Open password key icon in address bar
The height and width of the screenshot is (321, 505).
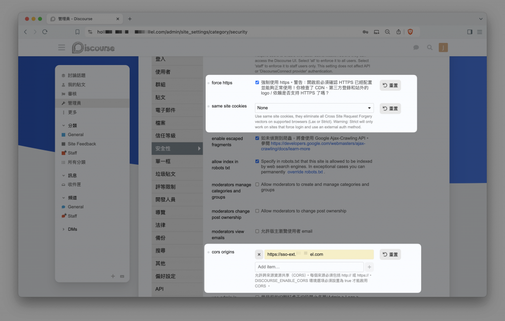click(365, 32)
